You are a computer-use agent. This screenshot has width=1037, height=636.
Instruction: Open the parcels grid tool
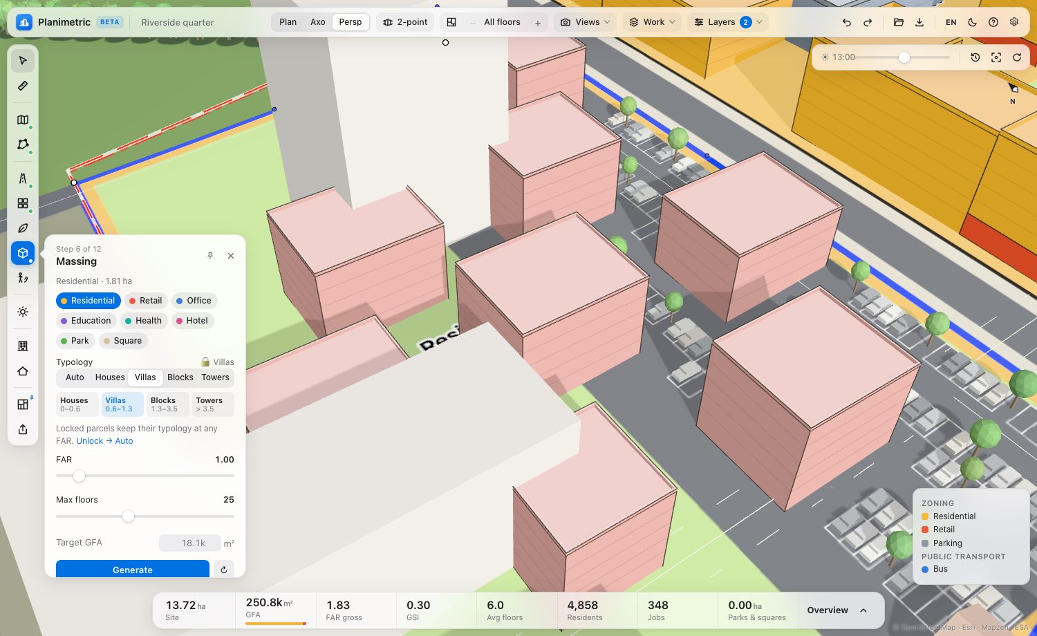coord(23,203)
